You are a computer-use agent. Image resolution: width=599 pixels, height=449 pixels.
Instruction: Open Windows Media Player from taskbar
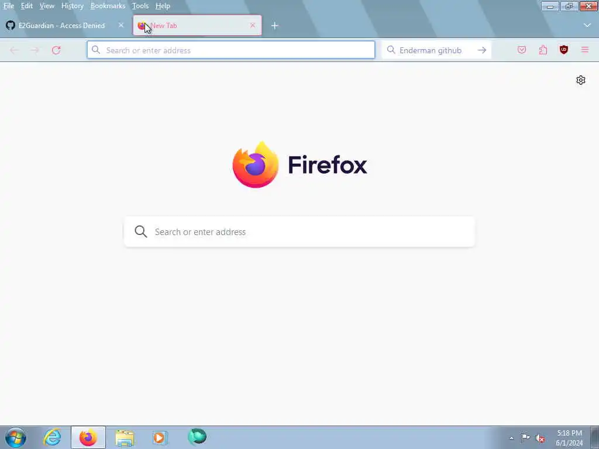point(160,437)
